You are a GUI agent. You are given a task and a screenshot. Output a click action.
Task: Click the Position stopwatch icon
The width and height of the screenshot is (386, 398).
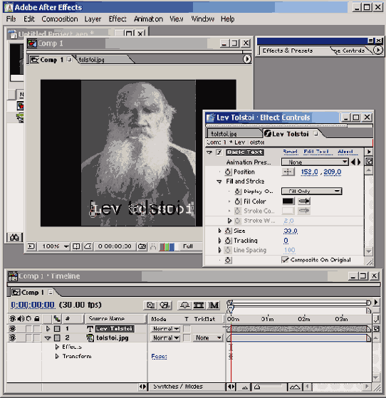click(x=228, y=172)
